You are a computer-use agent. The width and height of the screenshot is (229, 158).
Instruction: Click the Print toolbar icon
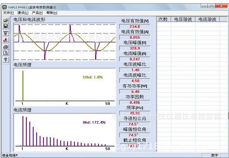point(5,46)
